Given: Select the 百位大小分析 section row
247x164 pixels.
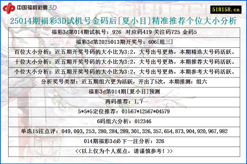Looking at the screenshot, I should [x=123, y=51].
